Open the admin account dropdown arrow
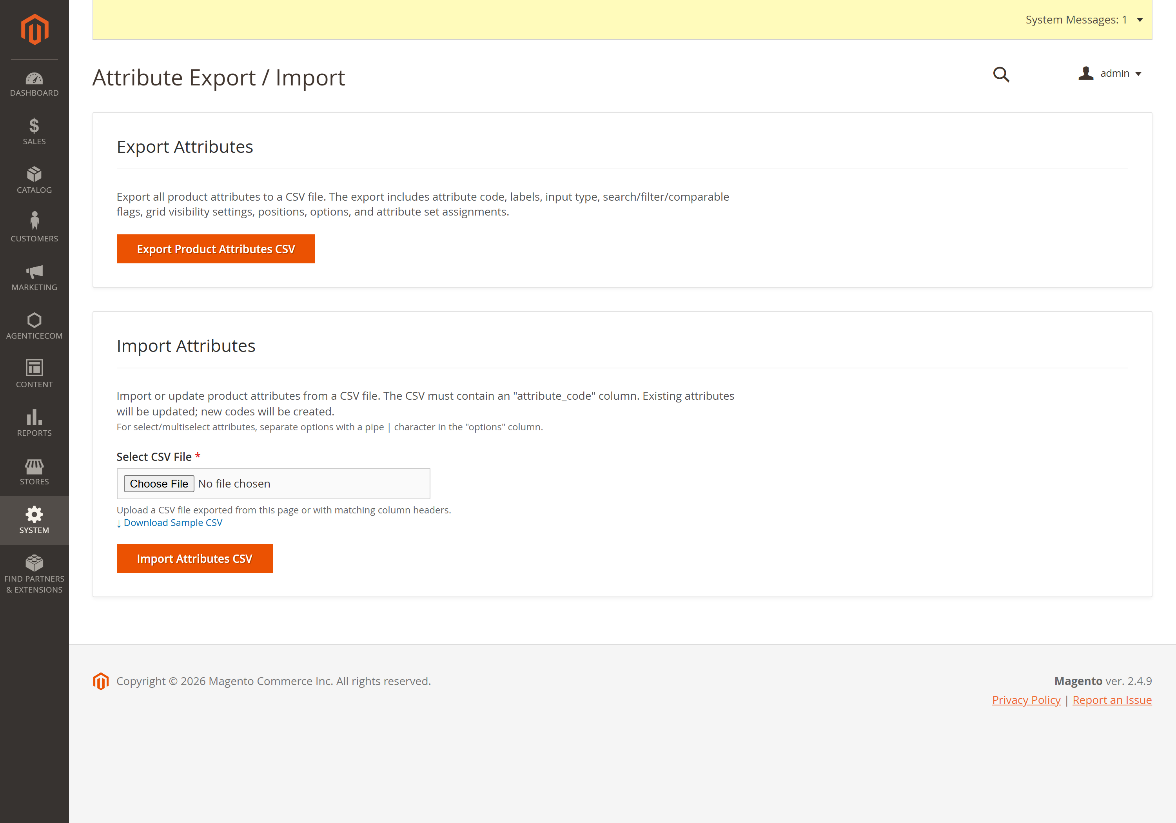This screenshot has width=1176, height=823. tap(1138, 74)
